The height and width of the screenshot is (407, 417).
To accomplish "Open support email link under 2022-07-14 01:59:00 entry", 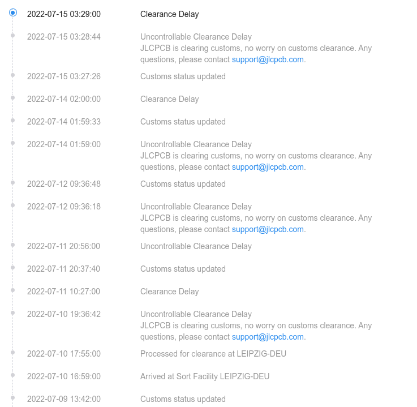I will [268, 167].
